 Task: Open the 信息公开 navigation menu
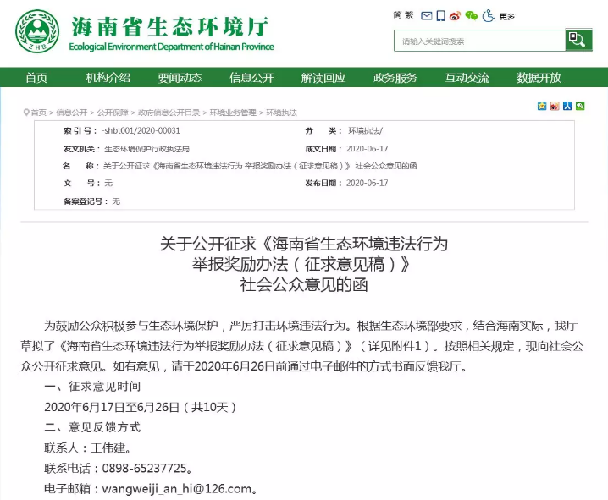click(x=251, y=78)
